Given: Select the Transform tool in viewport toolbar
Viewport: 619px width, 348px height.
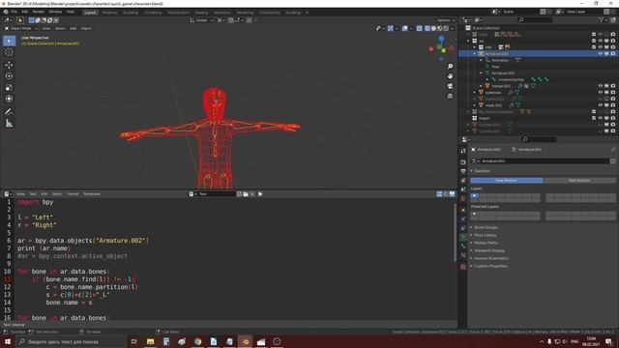Looking at the screenshot, I should coord(9,99).
